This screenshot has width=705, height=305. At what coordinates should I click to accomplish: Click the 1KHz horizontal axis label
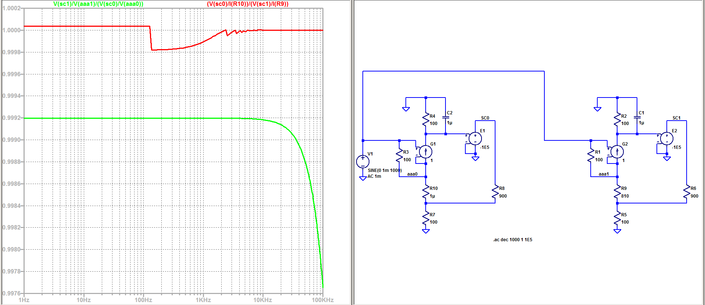click(x=203, y=300)
